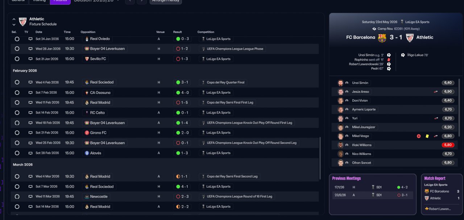Click Real Sociedad badge in Copa Quarter Final row
The image size is (464, 220).
pyautogui.click(x=87, y=82)
